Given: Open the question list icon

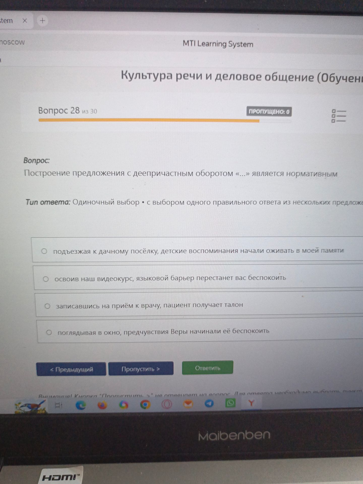Looking at the screenshot, I should tap(339, 116).
